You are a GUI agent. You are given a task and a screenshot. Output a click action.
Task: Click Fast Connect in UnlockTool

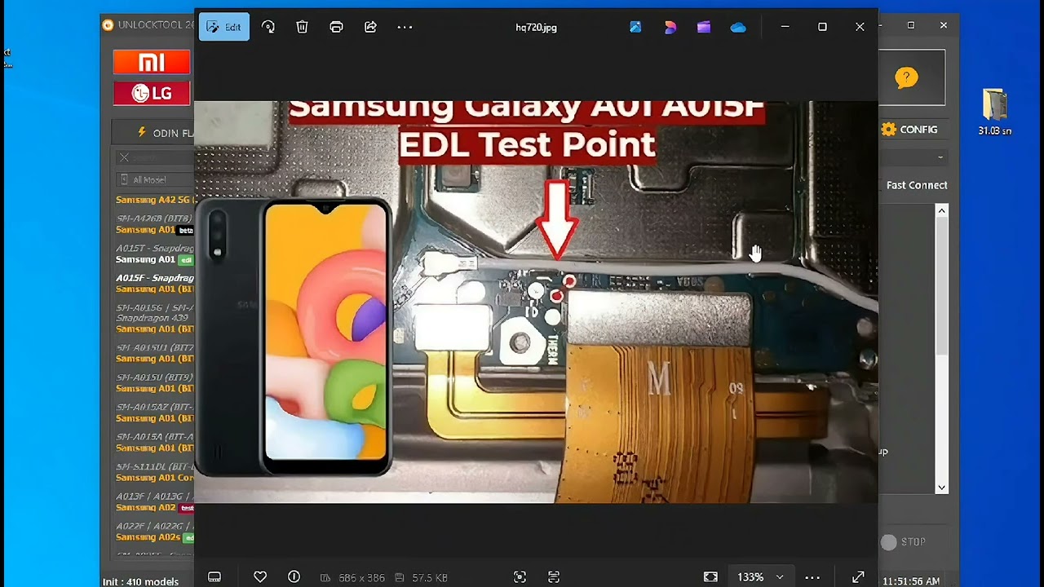coord(917,185)
